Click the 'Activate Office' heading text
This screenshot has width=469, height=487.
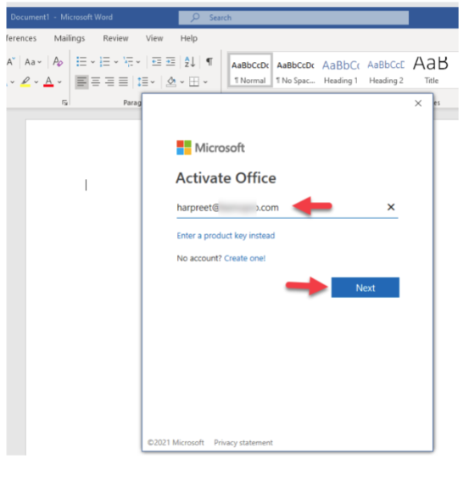226,178
